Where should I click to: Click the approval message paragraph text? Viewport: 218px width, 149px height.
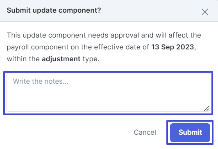pyautogui.click(x=104, y=47)
